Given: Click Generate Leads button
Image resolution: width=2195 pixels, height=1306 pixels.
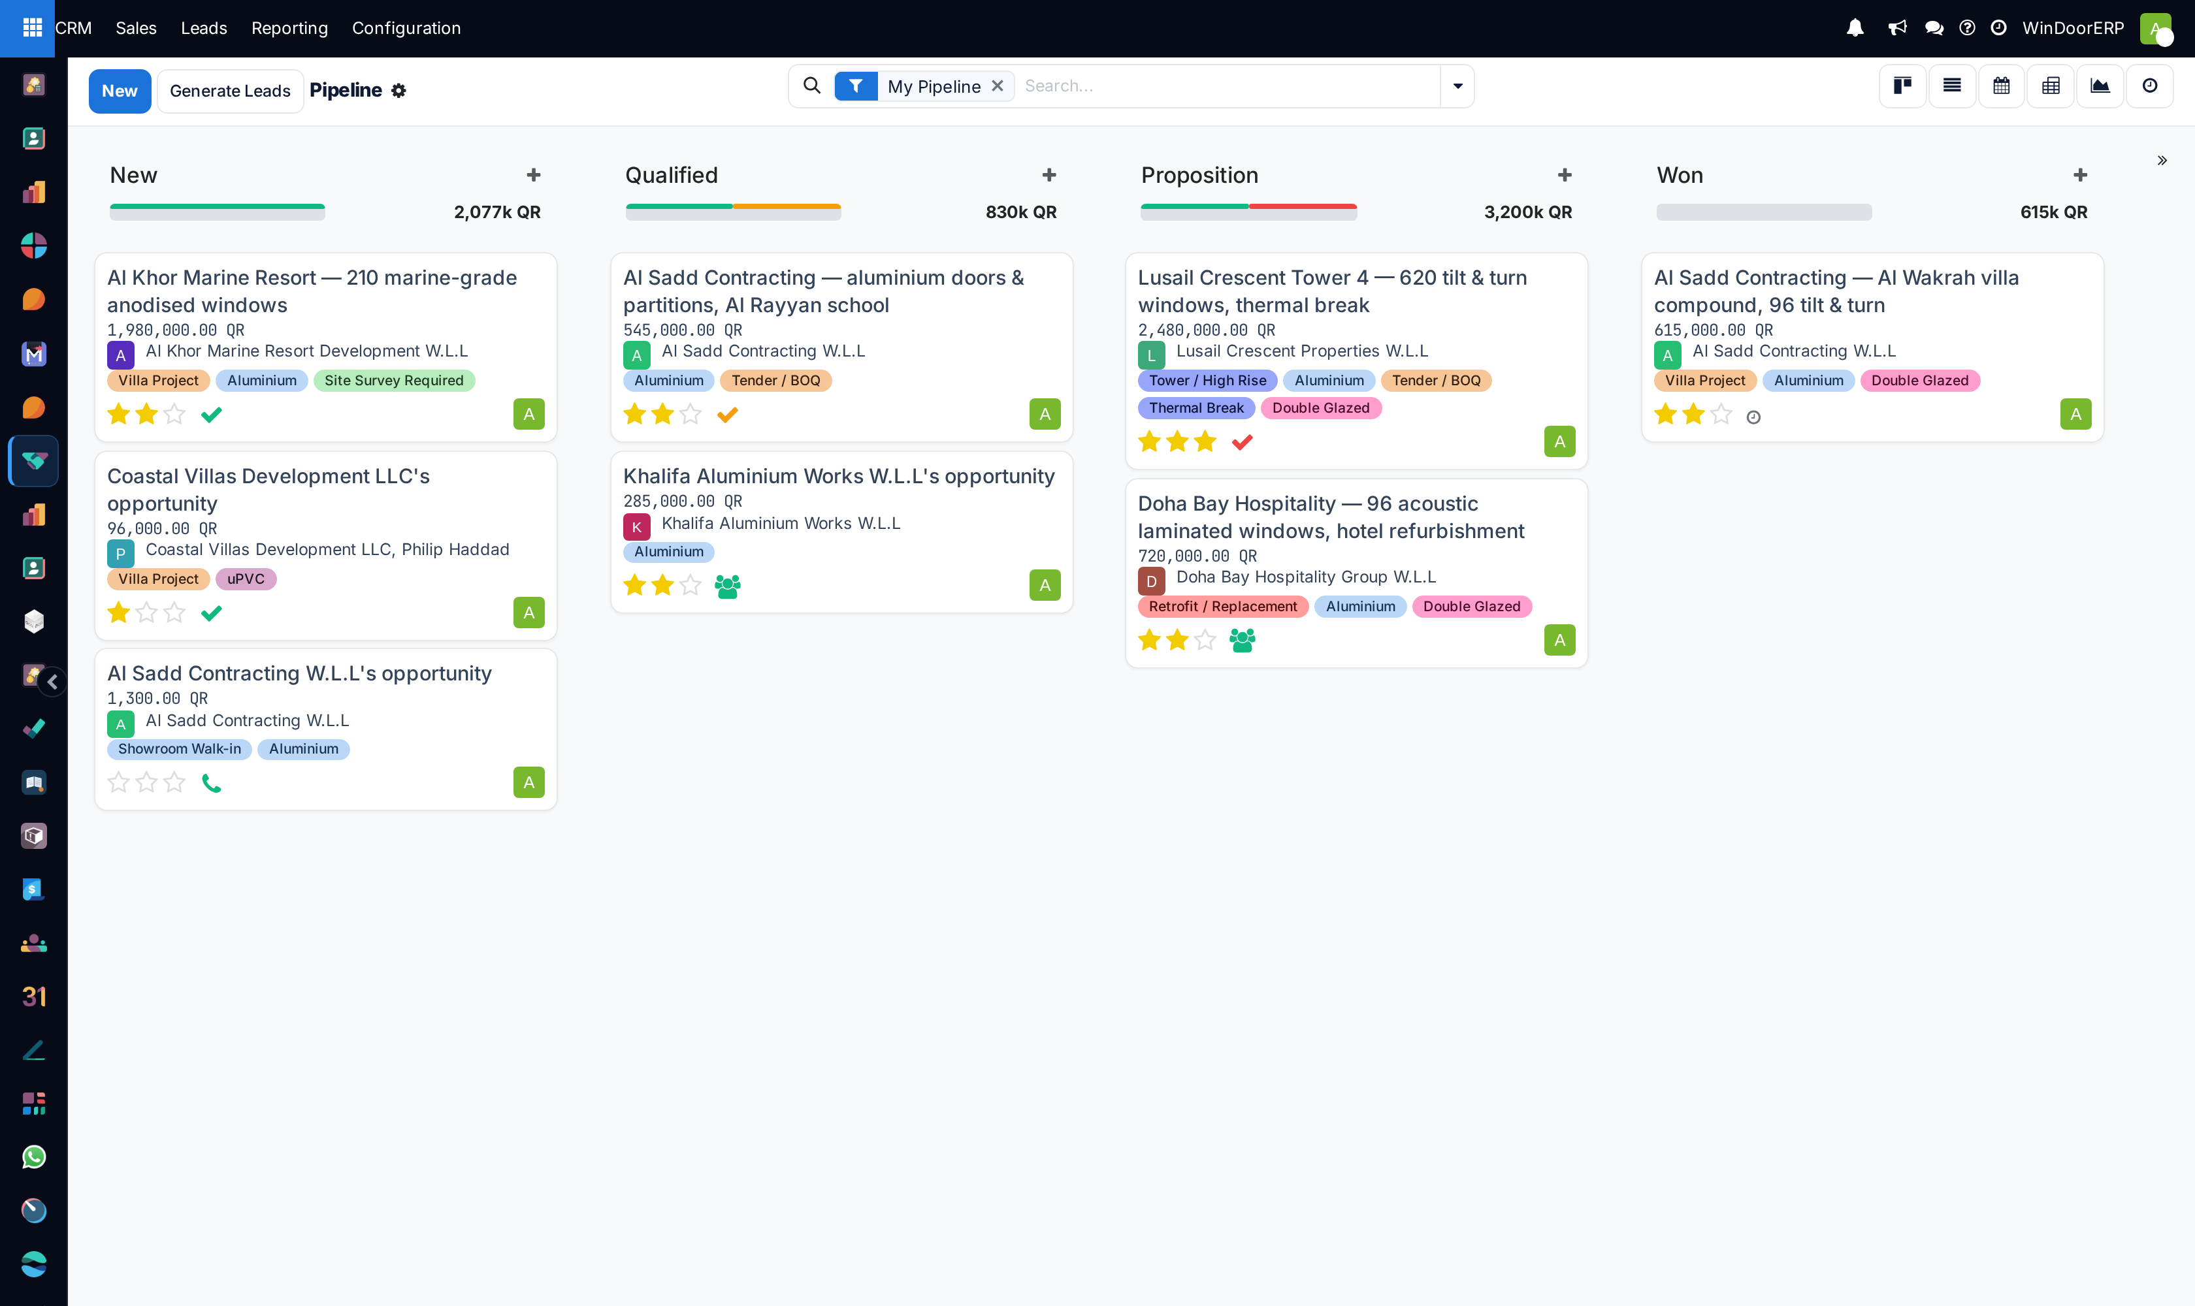Looking at the screenshot, I should 230,91.
